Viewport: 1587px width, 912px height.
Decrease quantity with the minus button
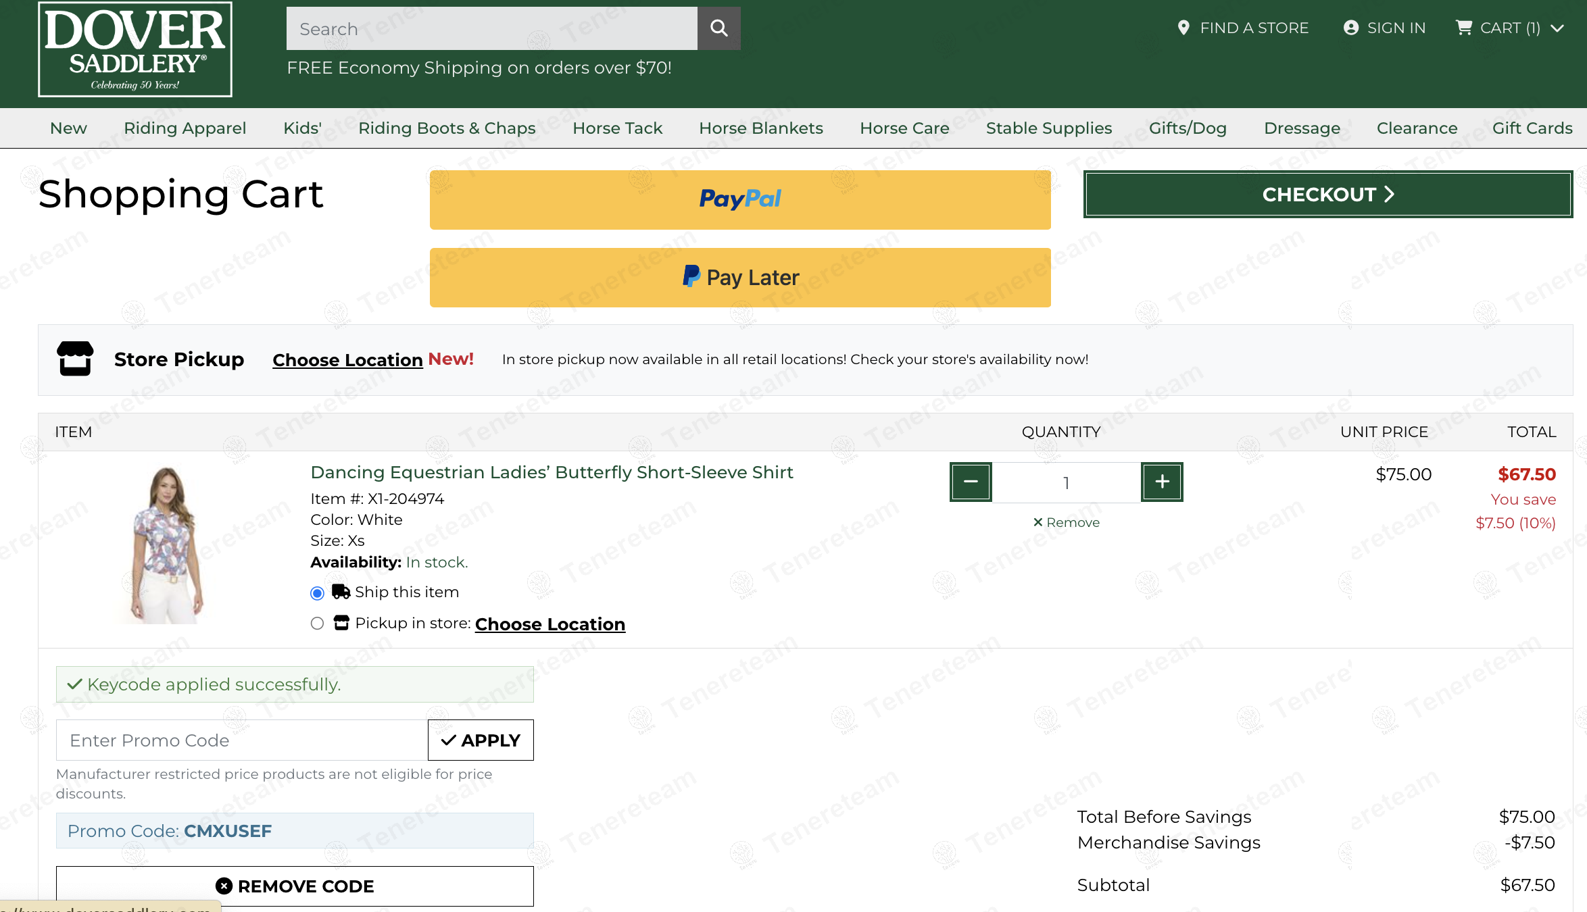[x=971, y=482]
